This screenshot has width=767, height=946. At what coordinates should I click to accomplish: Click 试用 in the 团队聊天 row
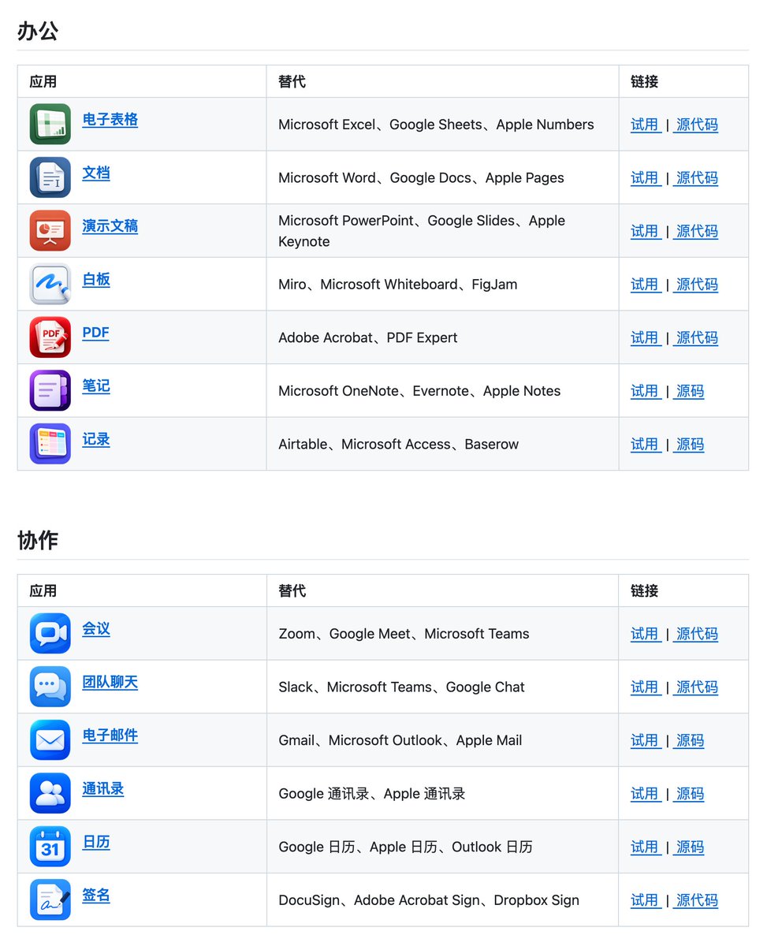click(645, 687)
